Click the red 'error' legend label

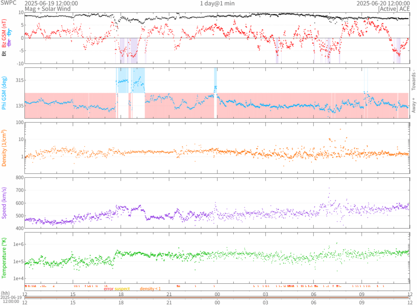pos(108,289)
